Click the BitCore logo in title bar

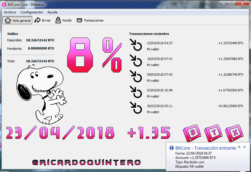coord(4,5)
